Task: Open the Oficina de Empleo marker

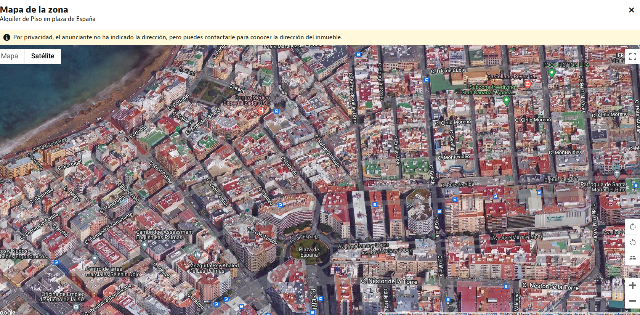Action: click(76, 307)
